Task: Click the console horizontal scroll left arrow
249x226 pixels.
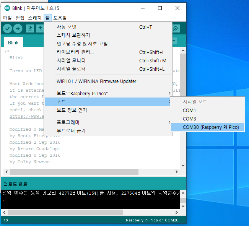Action: point(4,212)
